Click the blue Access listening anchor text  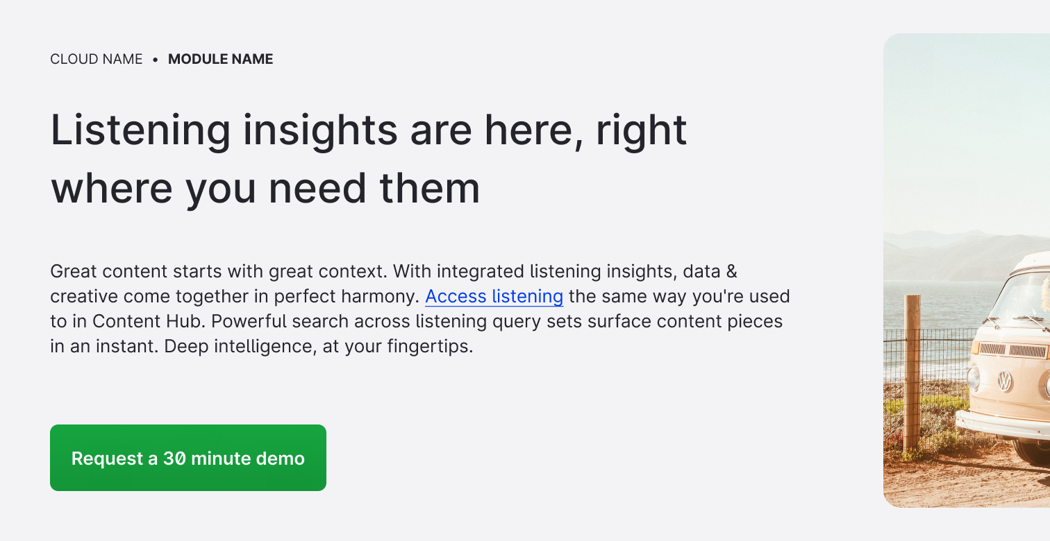[494, 296]
